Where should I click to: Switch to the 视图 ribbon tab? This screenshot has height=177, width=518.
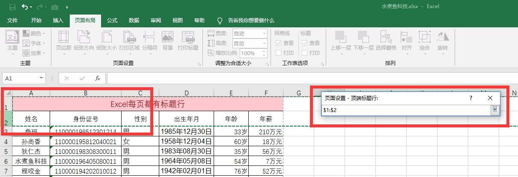click(178, 21)
